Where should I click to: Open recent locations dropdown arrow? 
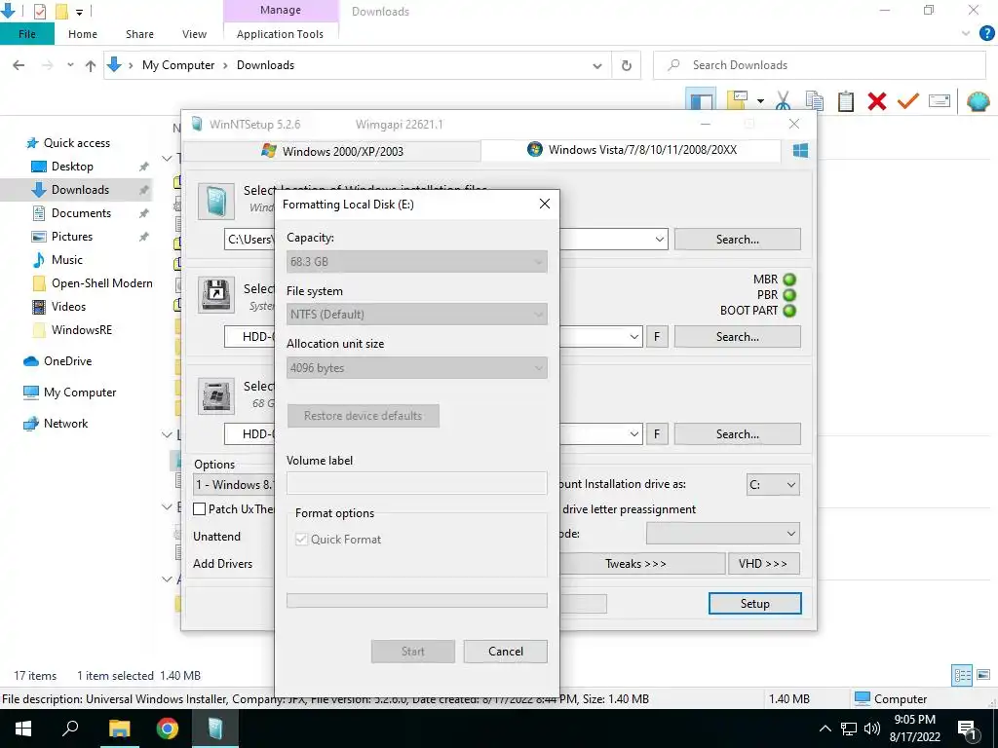(x=70, y=65)
